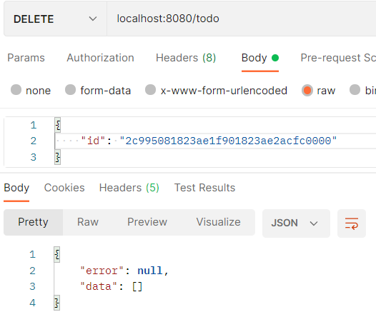376x312 pixels.
Task: Open the Visualize response view
Action: [218, 222]
